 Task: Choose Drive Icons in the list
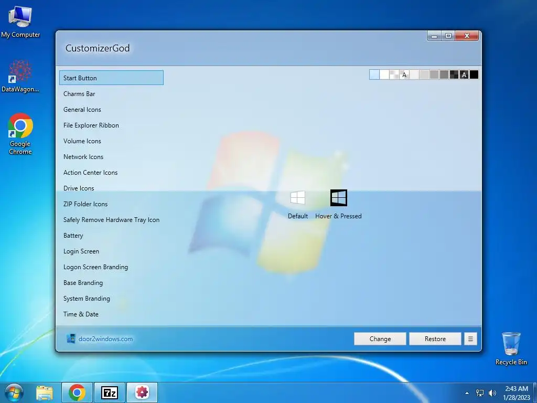coord(111,188)
